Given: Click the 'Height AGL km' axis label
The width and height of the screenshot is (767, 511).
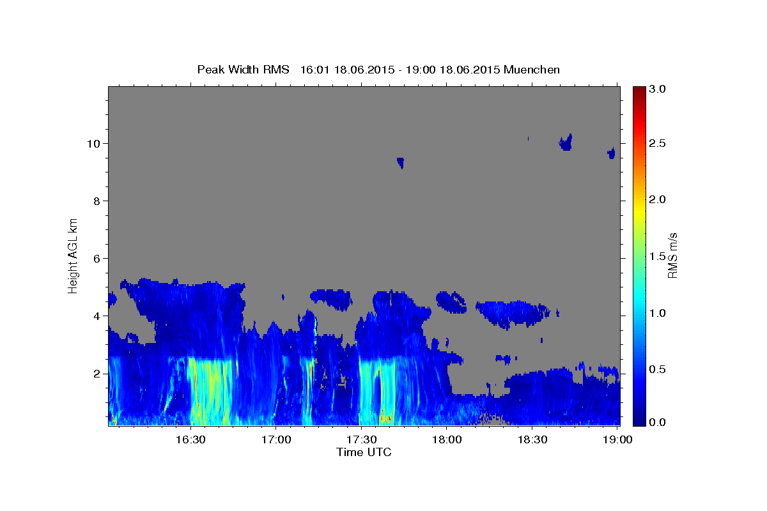Looking at the screenshot, I should pos(73,255).
